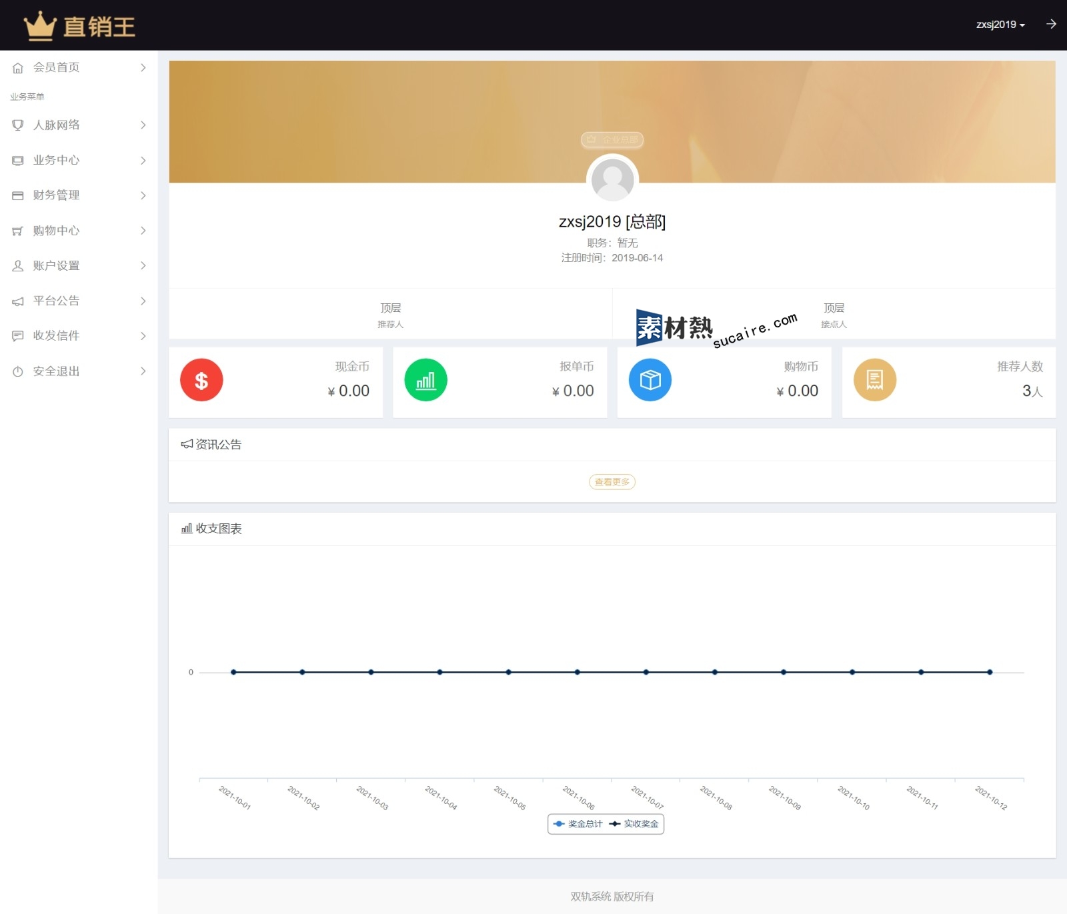The height and width of the screenshot is (914, 1067).
Task: Open 人脉网络 menu item
Action: (79, 125)
